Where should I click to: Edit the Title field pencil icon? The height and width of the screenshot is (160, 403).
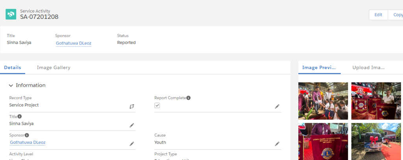point(131,125)
